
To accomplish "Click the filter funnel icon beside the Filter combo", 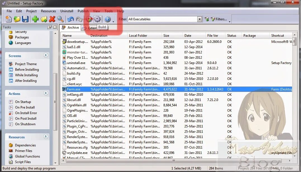I will [x=207, y=19].
